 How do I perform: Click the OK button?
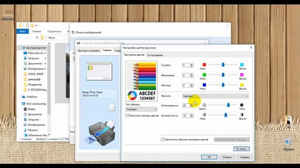click(209, 157)
